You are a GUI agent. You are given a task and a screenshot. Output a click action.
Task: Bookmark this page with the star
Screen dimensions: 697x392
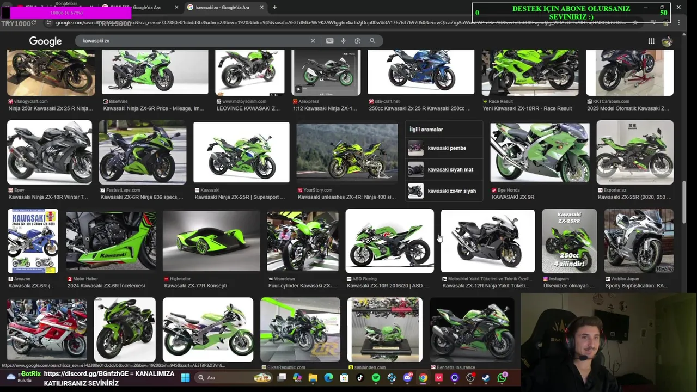pos(635,23)
